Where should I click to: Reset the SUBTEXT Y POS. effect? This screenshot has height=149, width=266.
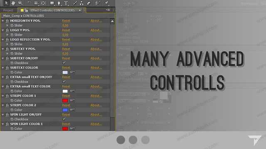pyautogui.click(x=66, y=49)
